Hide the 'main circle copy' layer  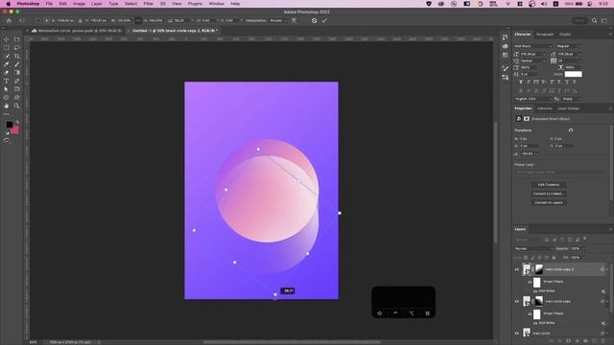point(516,302)
